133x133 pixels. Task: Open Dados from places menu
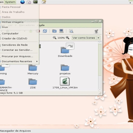(x=6, y=17)
